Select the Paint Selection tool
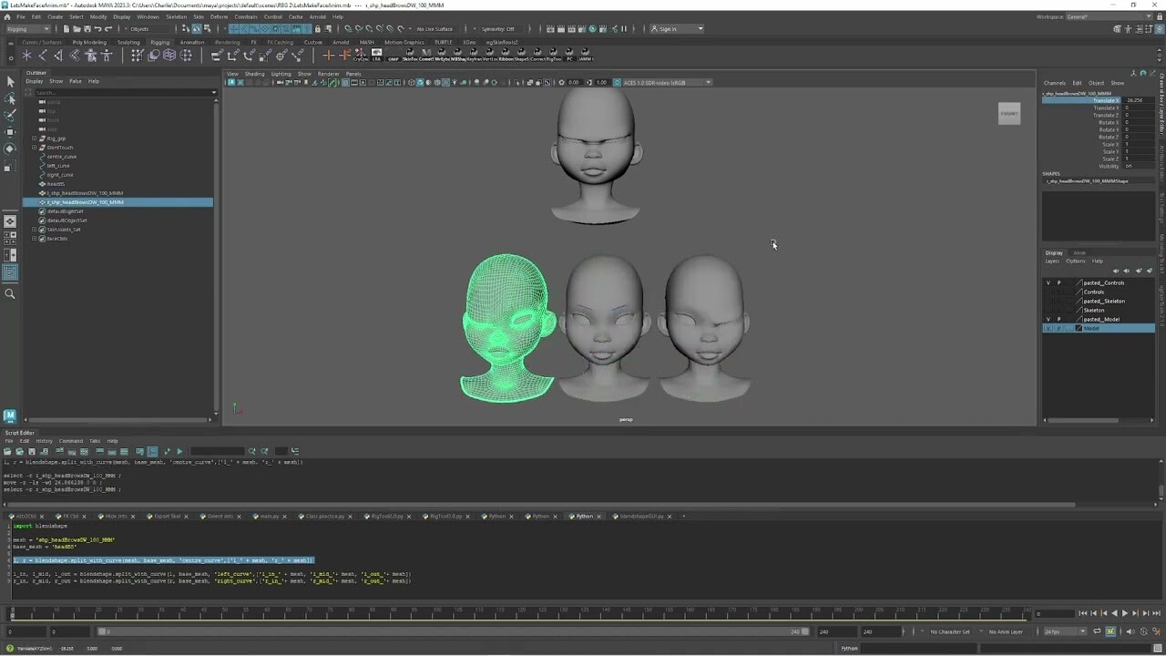1166x656 pixels. (10, 113)
